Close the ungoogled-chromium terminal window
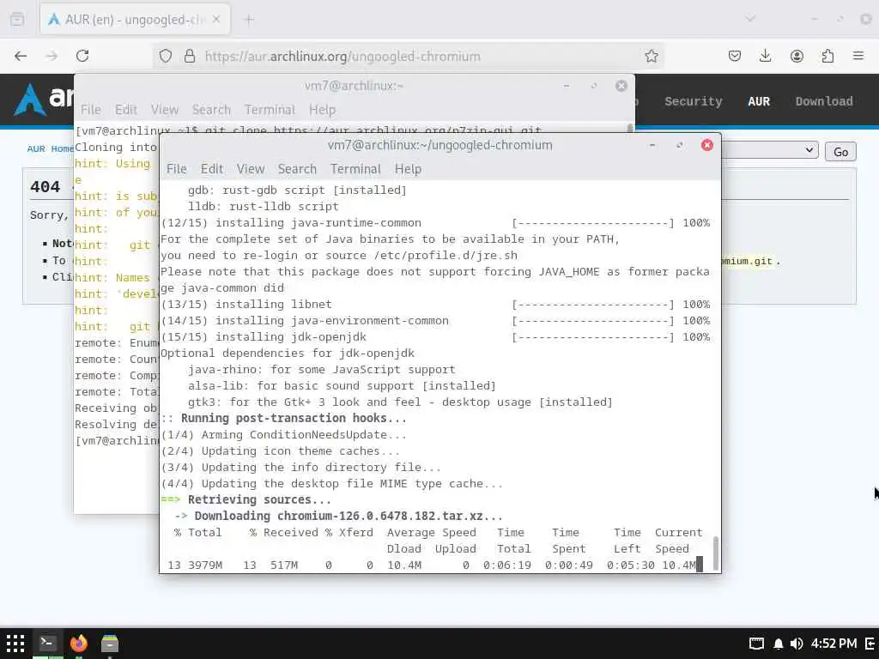 point(707,145)
